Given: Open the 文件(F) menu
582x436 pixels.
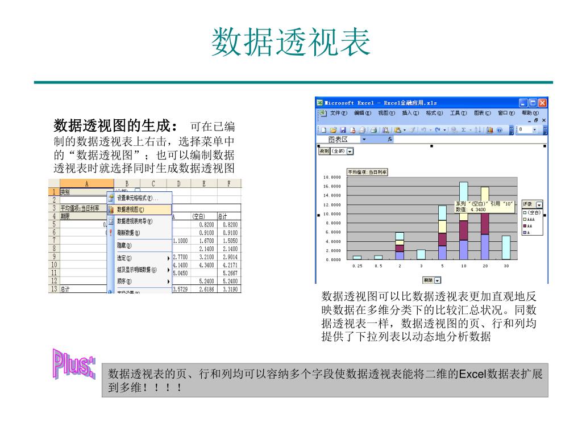Looking at the screenshot, I should tap(339, 113).
